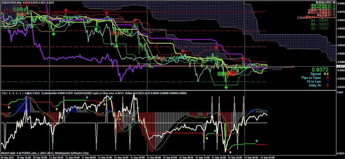Click 0.9395 on the price scale

tap(341, 53)
